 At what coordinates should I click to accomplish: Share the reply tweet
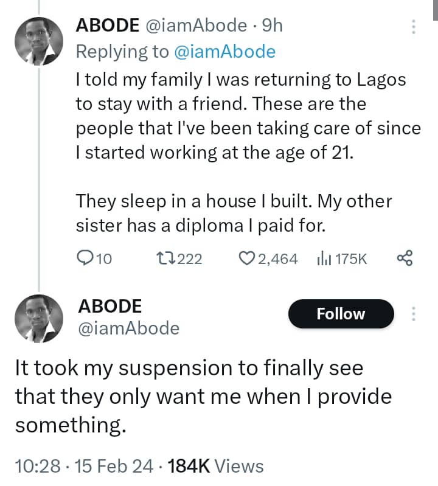(405, 259)
